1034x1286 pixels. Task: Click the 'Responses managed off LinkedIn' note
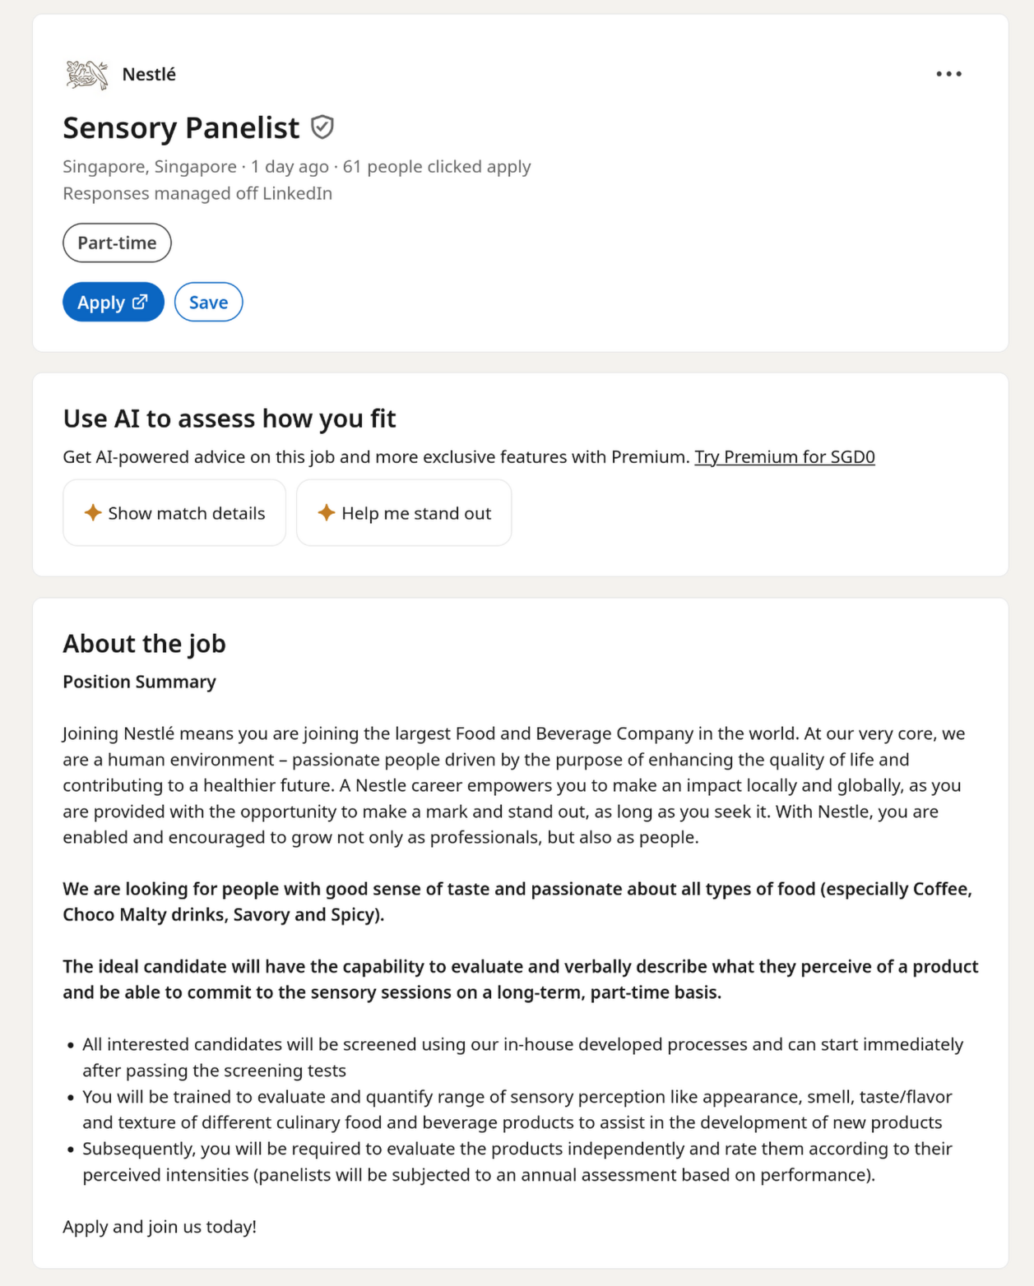(197, 194)
